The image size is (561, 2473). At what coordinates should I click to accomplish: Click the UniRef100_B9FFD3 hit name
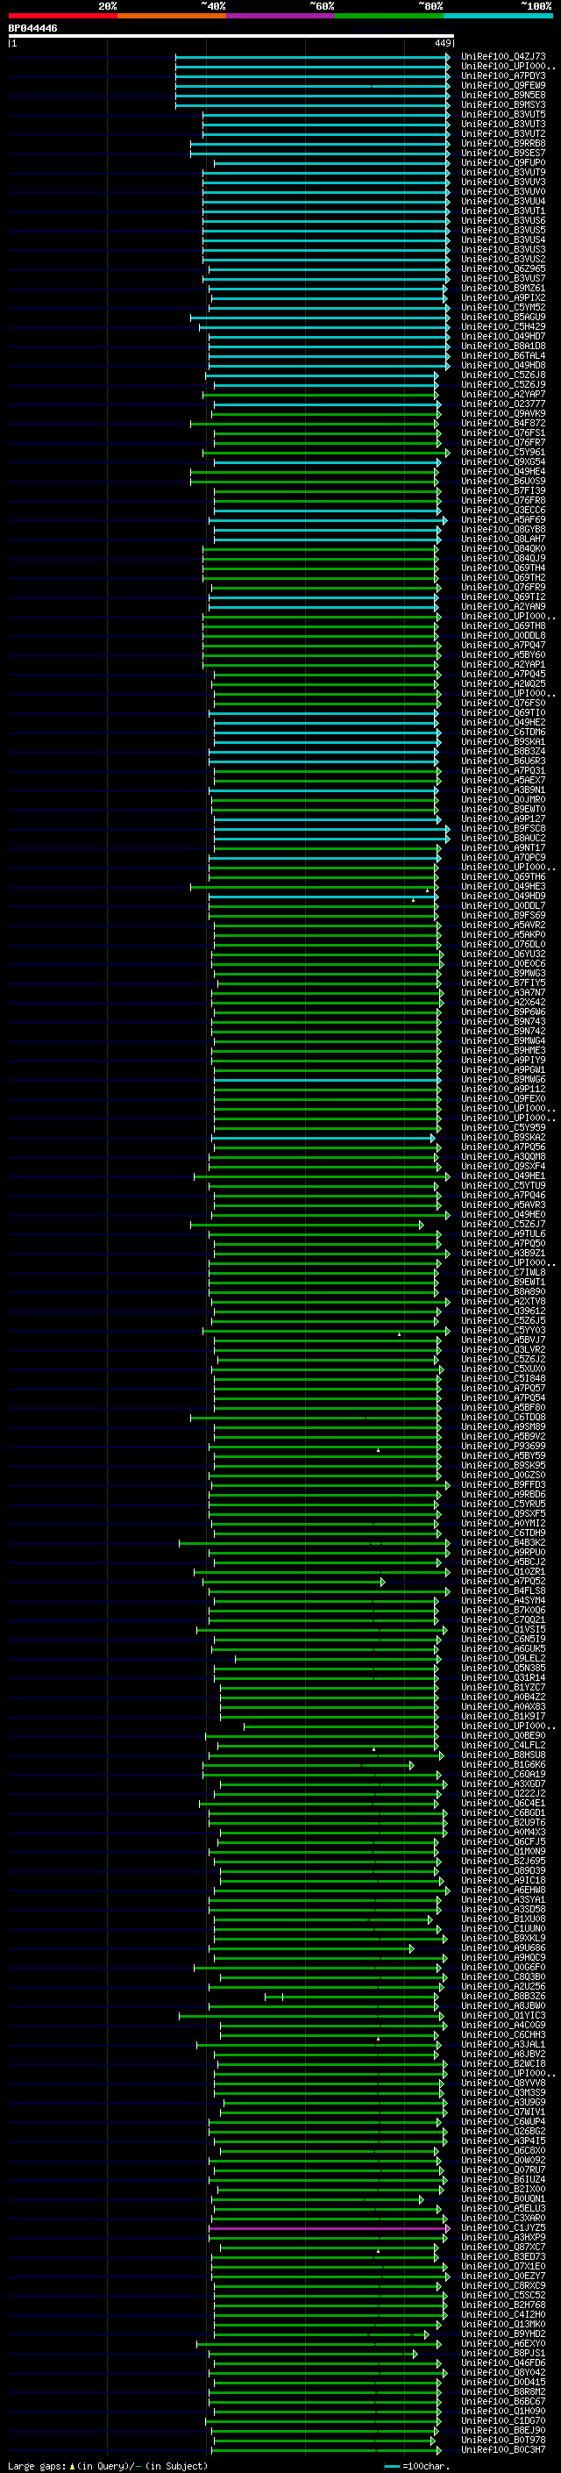(x=503, y=1484)
